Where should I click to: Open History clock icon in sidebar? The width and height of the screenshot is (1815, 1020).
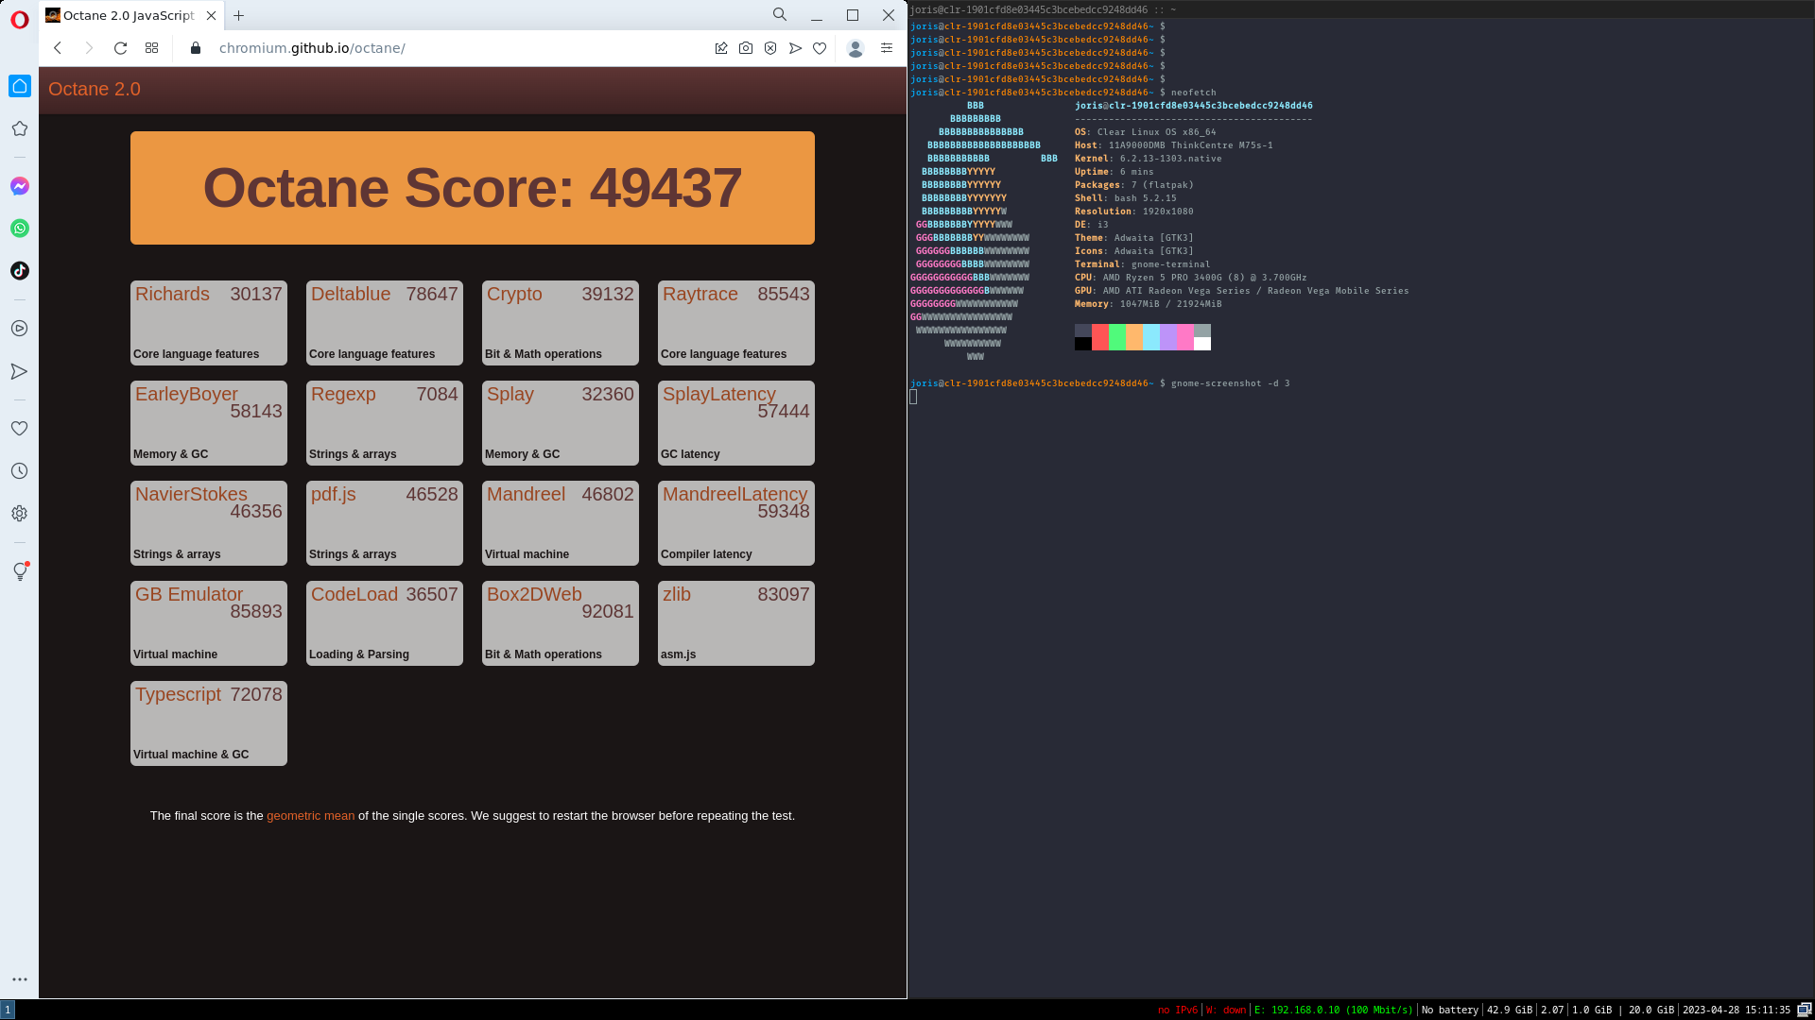[x=19, y=471]
